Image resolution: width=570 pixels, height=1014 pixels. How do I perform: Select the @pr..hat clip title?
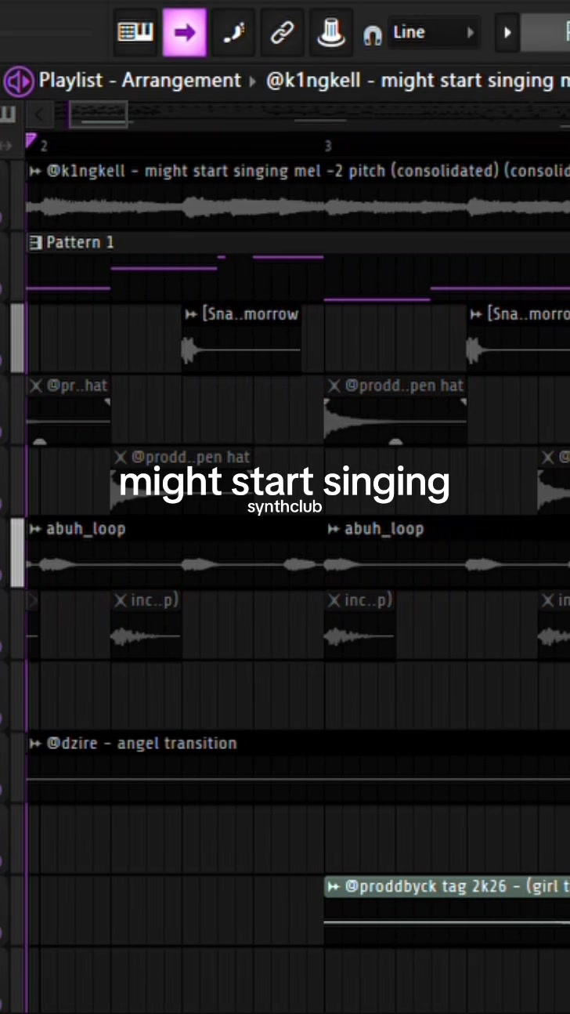click(x=77, y=386)
